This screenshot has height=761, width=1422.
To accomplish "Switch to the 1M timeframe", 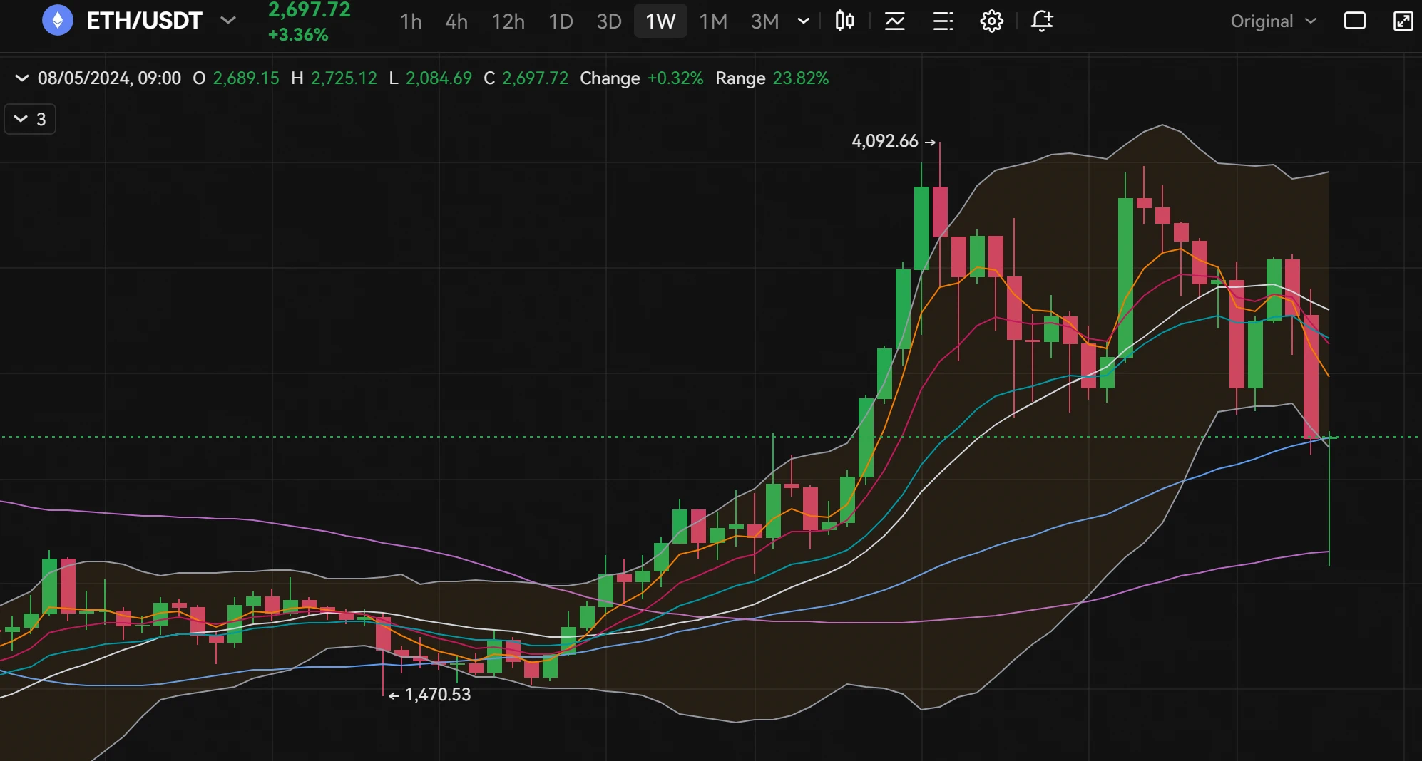I will point(713,21).
